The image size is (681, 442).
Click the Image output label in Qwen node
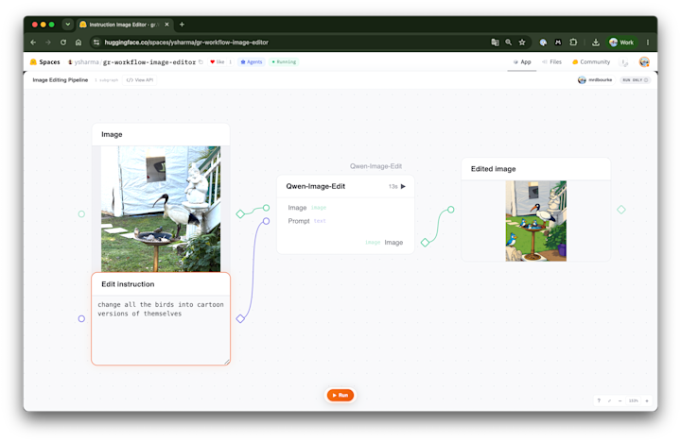click(393, 243)
